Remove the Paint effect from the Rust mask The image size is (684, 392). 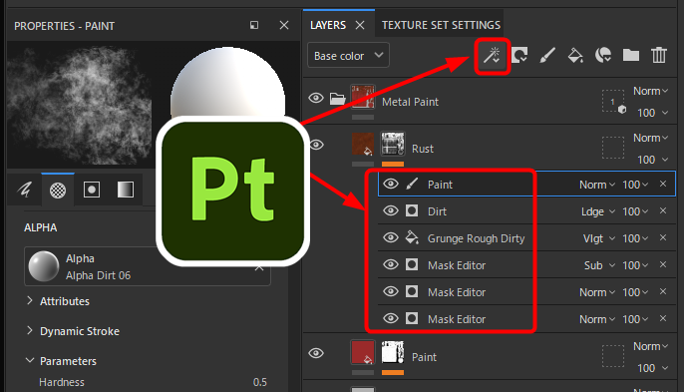click(663, 185)
